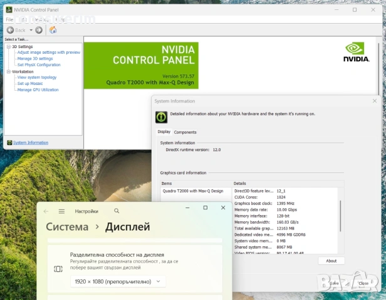
Task: Click the Home icon in NVIDIA toolbar
Action: coord(53,30)
